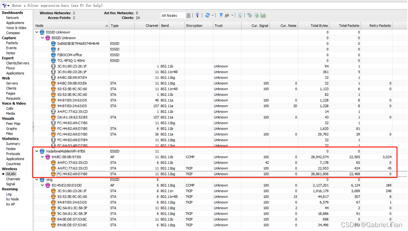
Task: Click the pink icon for BSSID Unknown
Action: click(48, 38)
